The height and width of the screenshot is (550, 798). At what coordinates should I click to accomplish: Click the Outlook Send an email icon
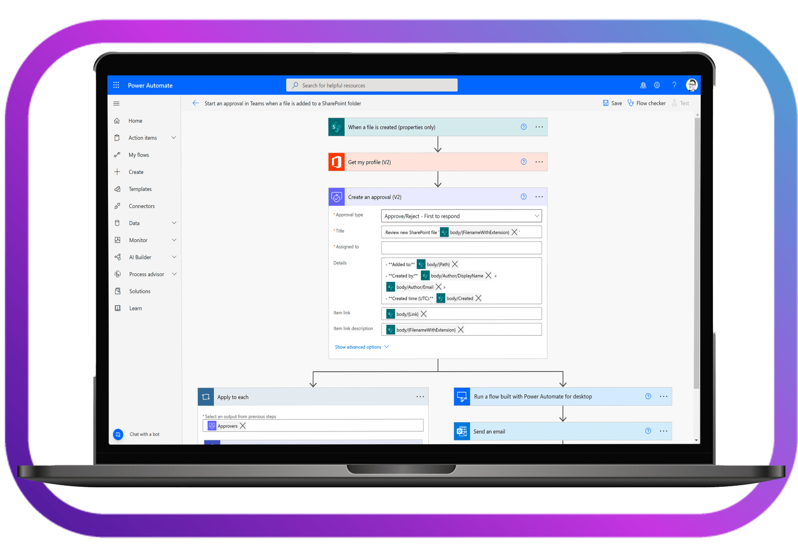pyautogui.click(x=462, y=431)
